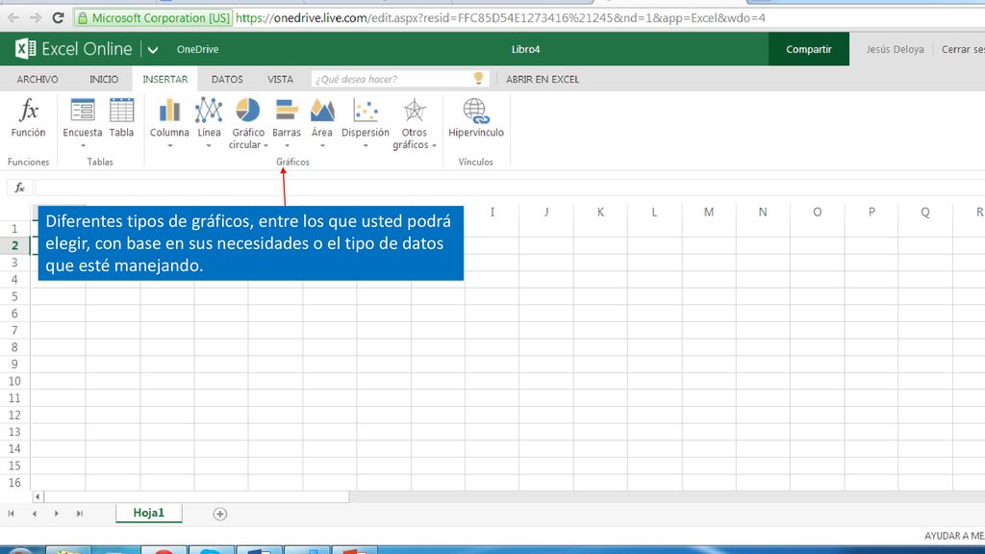Expand the Línea chart dropdown arrow
The height and width of the screenshot is (554, 985).
tap(209, 146)
